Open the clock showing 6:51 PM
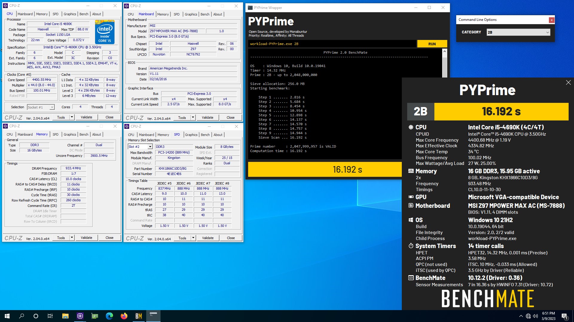This screenshot has height=322, width=574. coord(548,316)
